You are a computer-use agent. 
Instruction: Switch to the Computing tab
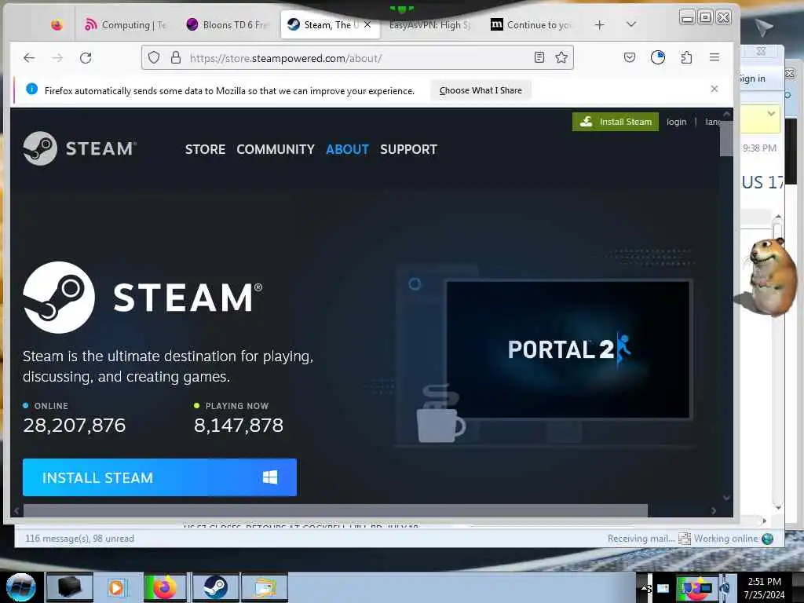pos(125,24)
